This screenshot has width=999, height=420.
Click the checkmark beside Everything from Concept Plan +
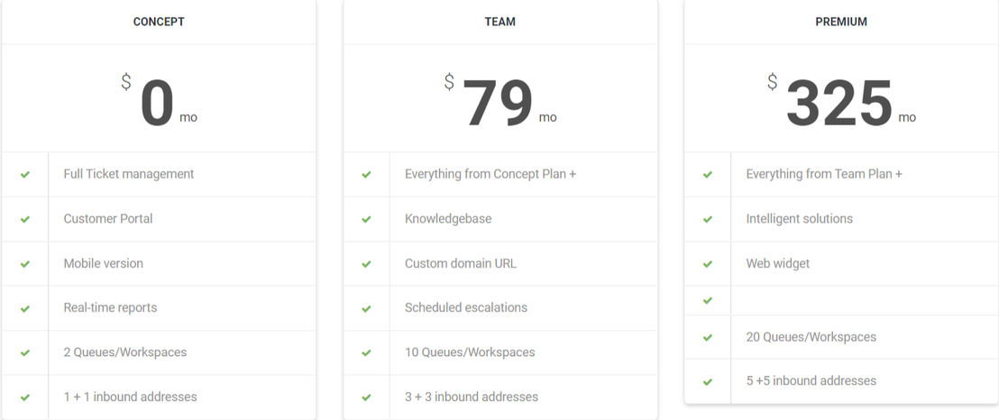tap(366, 175)
